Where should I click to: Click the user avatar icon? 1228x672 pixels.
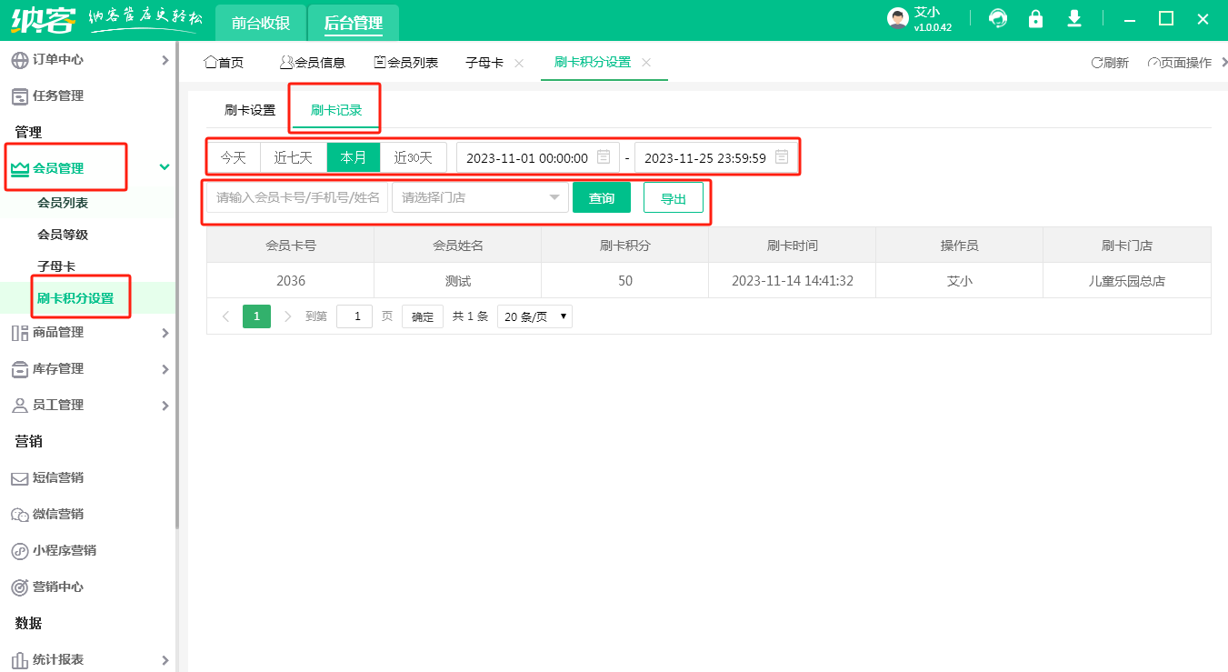(x=897, y=19)
